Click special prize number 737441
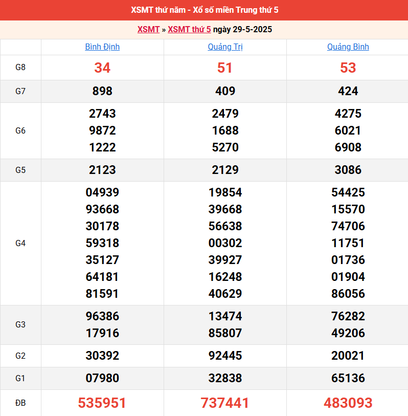408x416 pixels. (x=225, y=403)
